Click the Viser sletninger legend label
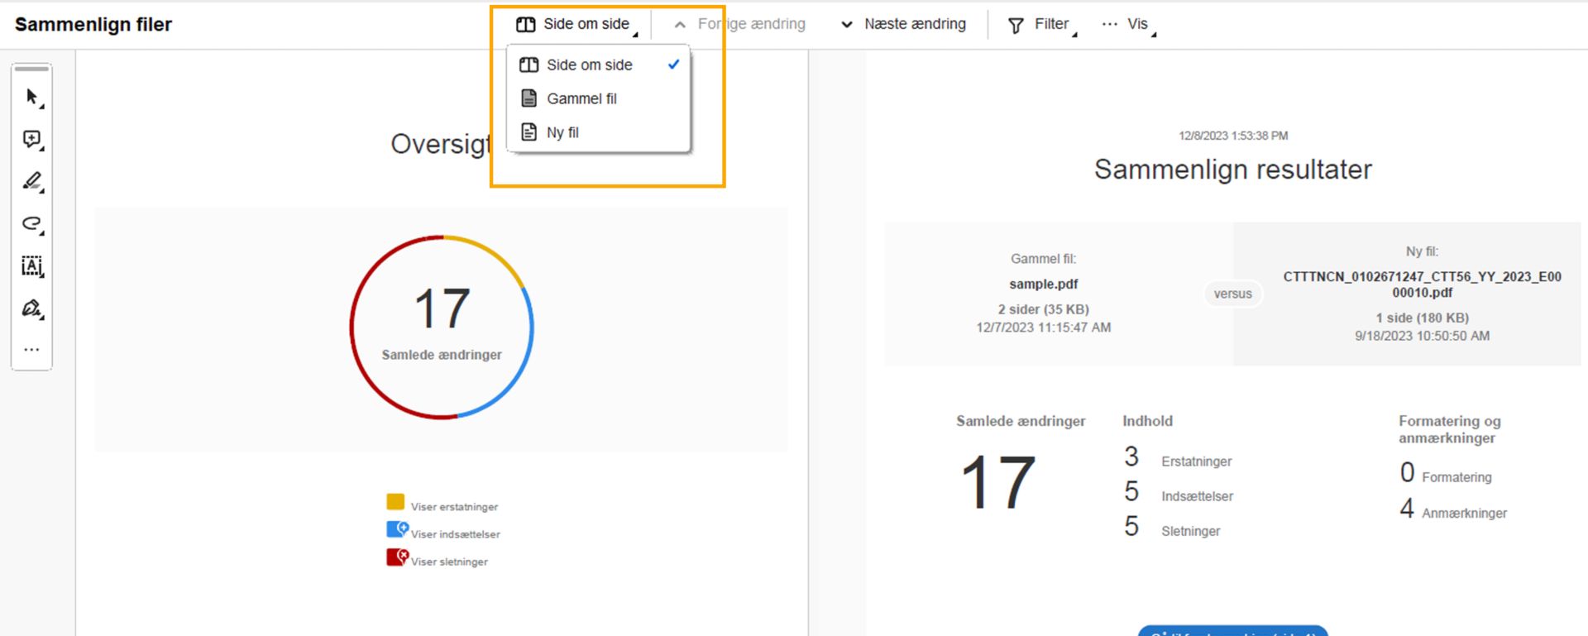1588x636 pixels. click(449, 562)
